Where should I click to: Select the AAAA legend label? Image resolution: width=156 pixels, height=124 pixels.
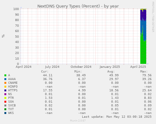(12, 79)
